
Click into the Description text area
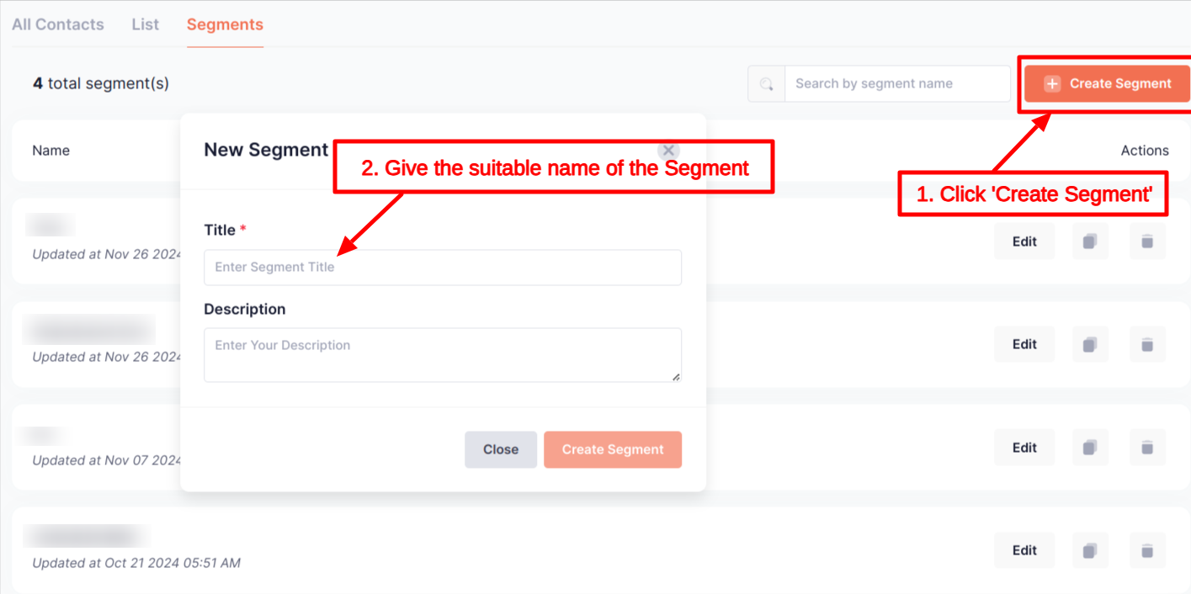442,354
